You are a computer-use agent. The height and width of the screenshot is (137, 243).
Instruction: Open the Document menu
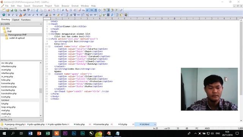tap(38, 6)
